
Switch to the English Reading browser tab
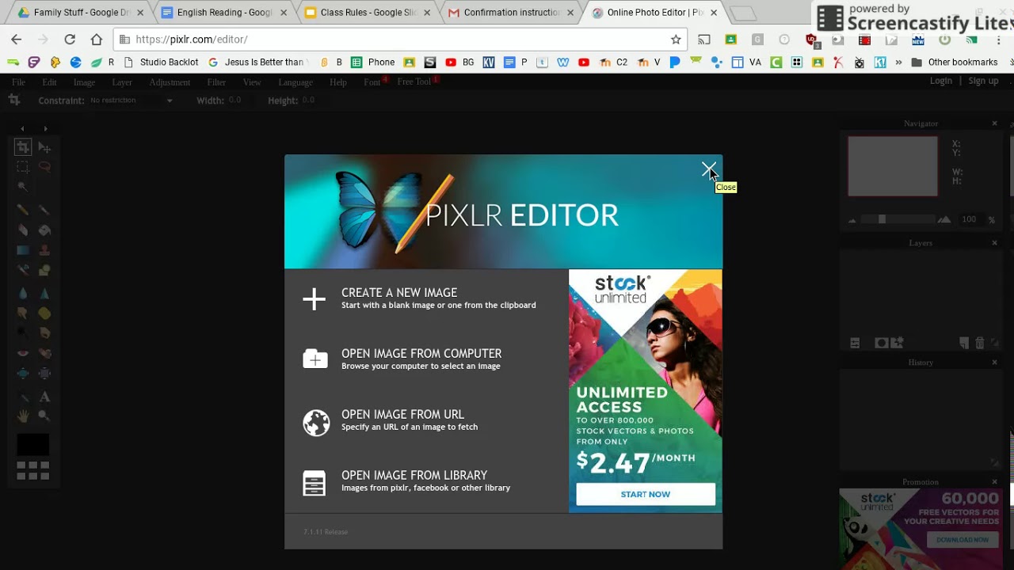[225, 13]
